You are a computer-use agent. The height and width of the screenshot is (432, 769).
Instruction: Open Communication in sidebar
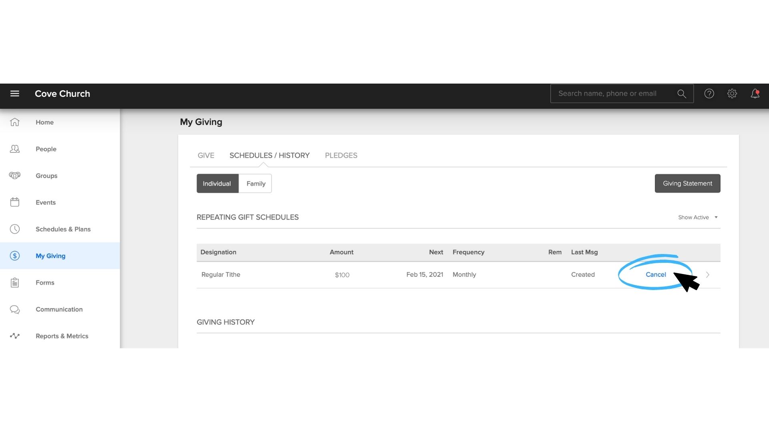point(60,309)
